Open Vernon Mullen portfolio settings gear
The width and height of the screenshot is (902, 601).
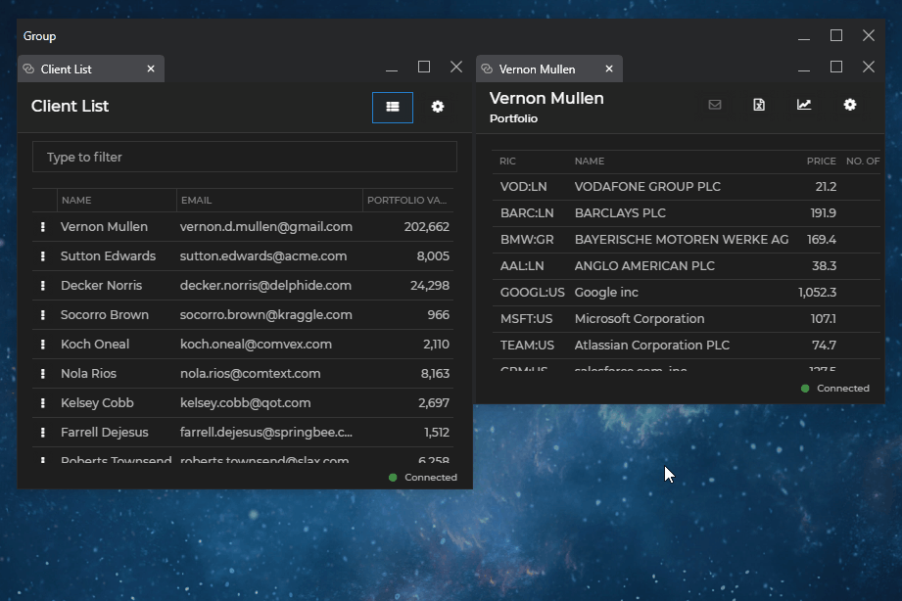tap(850, 105)
